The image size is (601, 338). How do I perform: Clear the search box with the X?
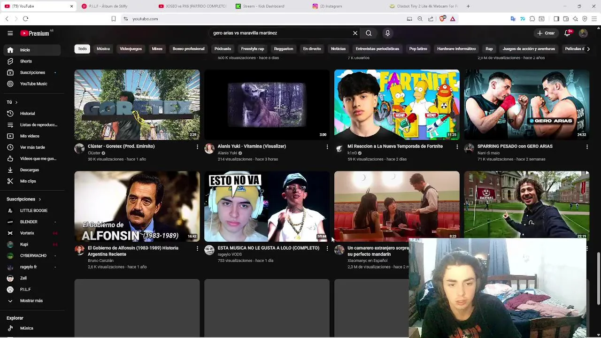355,33
